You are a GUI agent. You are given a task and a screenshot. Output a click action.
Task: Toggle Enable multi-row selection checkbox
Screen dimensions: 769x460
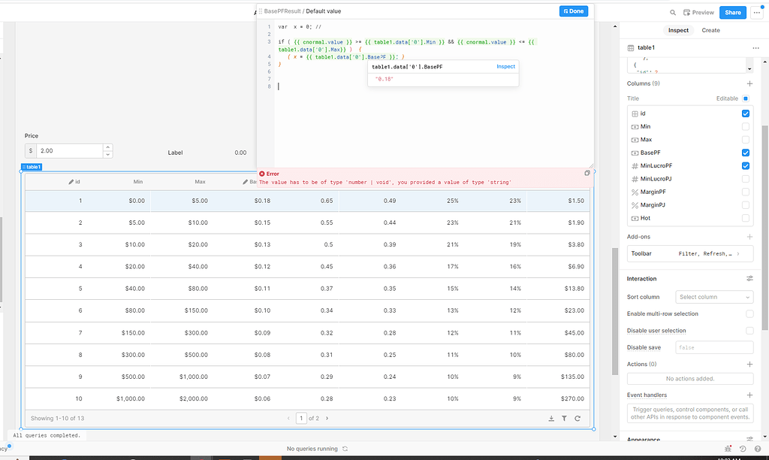pos(749,314)
